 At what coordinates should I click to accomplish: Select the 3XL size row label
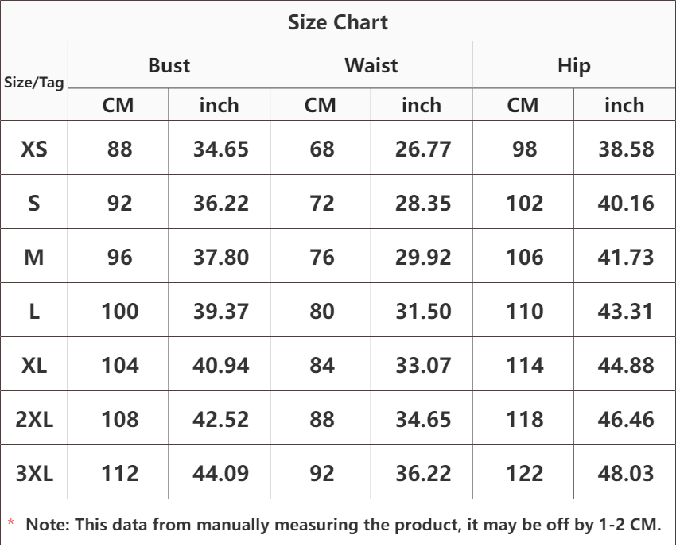(x=34, y=473)
